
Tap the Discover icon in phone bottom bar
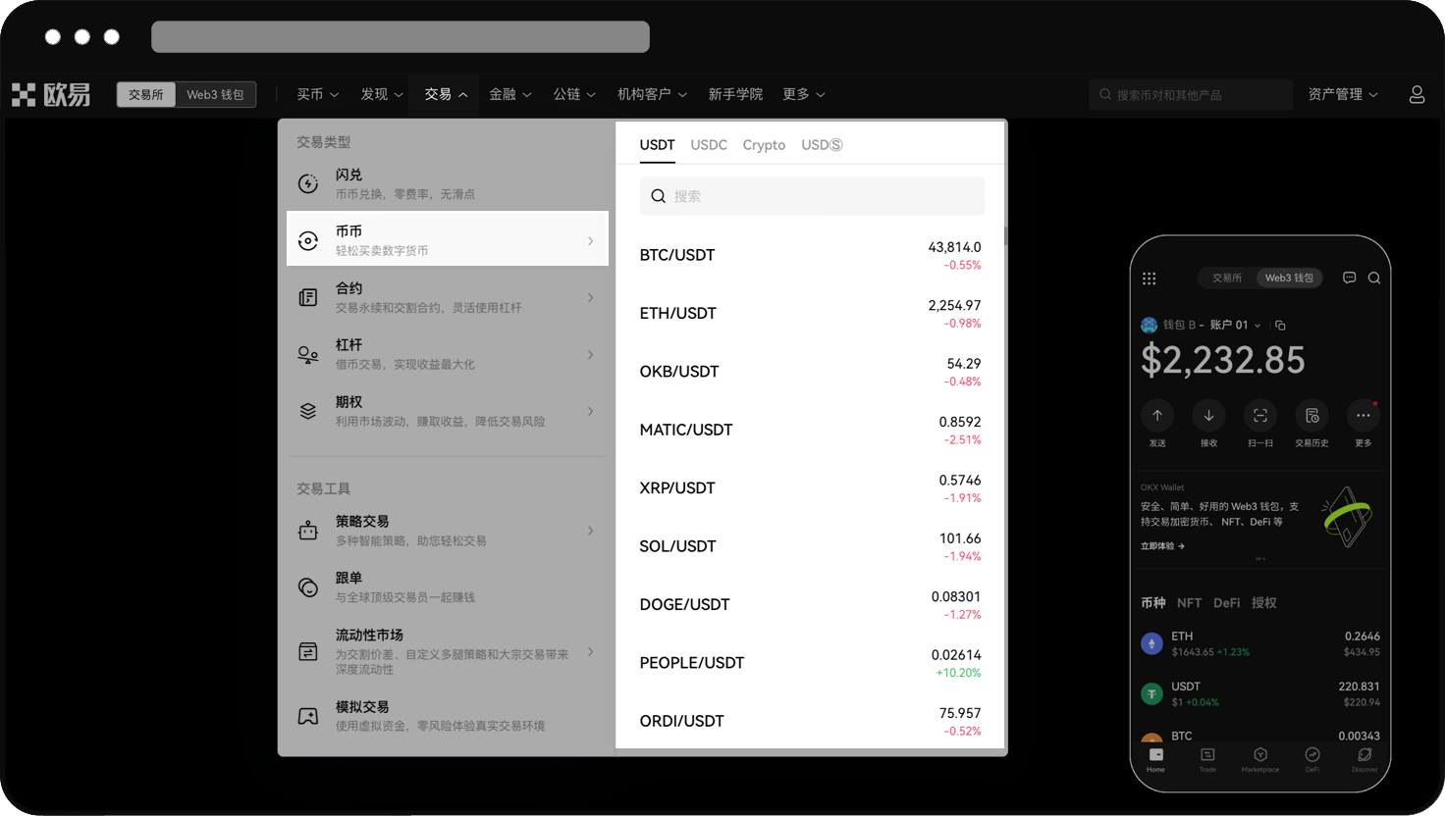[x=1365, y=755]
